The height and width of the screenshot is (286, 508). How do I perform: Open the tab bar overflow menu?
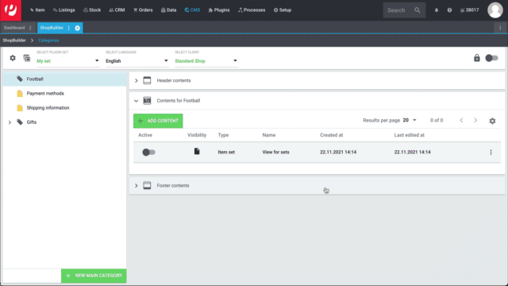[x=500, y=28]
